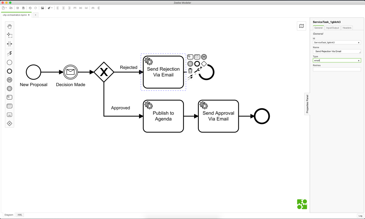Connect using sequence flow arrows in context pad

tap(190, 78)
